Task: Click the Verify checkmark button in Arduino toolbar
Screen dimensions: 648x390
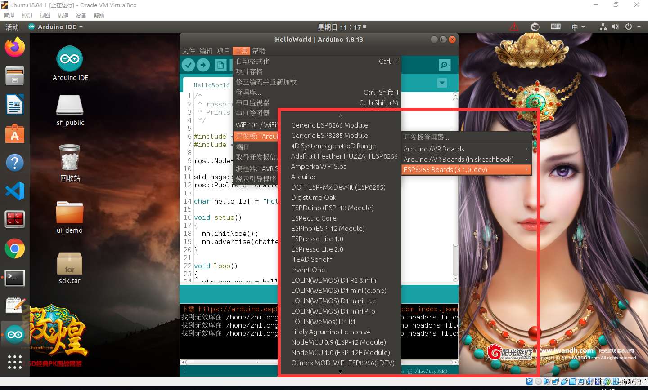Action: (189, 65)
